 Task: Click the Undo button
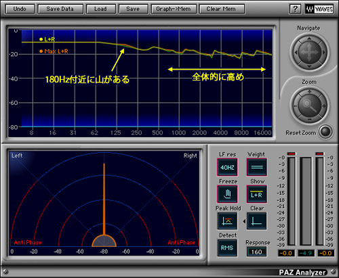pyautogui.click(x=20, y=9)
